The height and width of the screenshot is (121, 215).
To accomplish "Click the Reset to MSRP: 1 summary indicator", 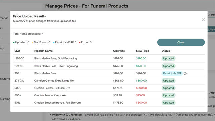I will click(64, 42).
